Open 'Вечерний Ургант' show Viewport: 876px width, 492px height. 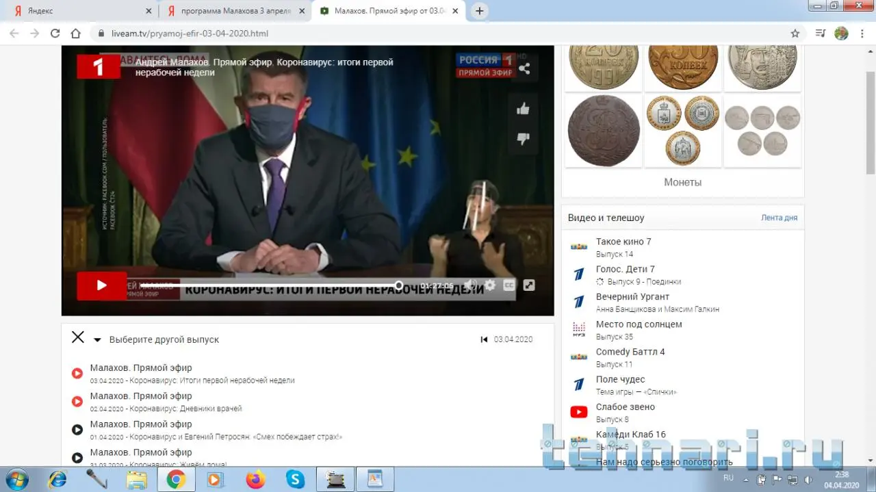pyautogui.click(x=632, y=296)
